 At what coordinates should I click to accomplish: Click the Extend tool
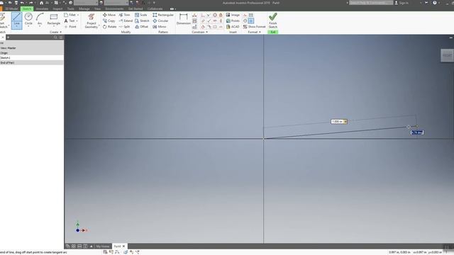(x=126, y=21)
